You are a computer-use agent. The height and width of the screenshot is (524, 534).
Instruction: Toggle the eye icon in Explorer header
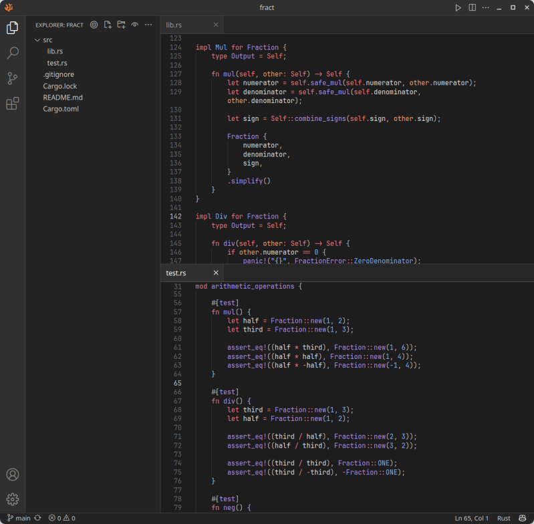[135, 25]
